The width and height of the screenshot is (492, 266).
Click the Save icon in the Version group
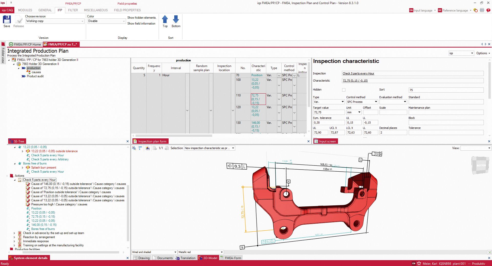pyautogui.click(x=6, y=20)
